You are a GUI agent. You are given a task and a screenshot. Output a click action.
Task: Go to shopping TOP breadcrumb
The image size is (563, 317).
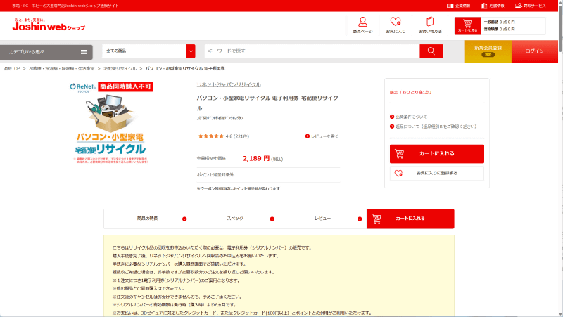click(x=11, y=68)
